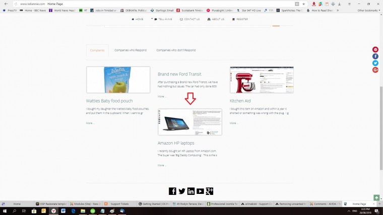
Task: Open the Amazon HP laptops title
Action: pyautogui.click(x=176, y=143)
